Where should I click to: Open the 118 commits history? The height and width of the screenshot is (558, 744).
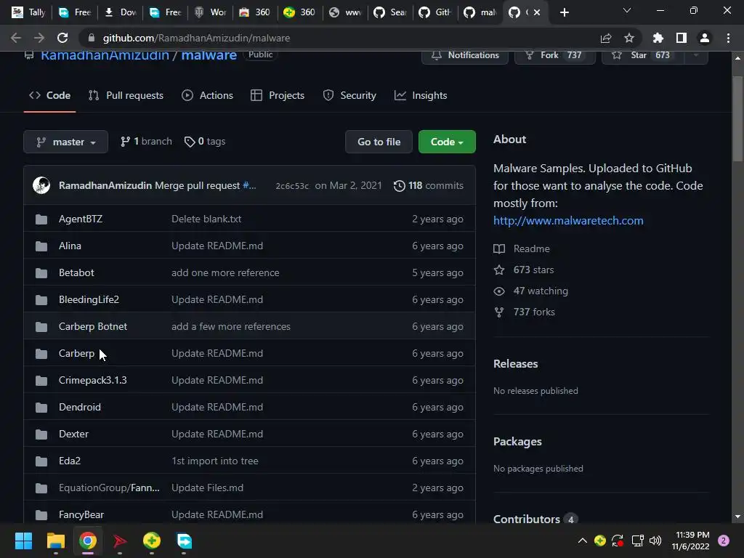coord(429,185)
